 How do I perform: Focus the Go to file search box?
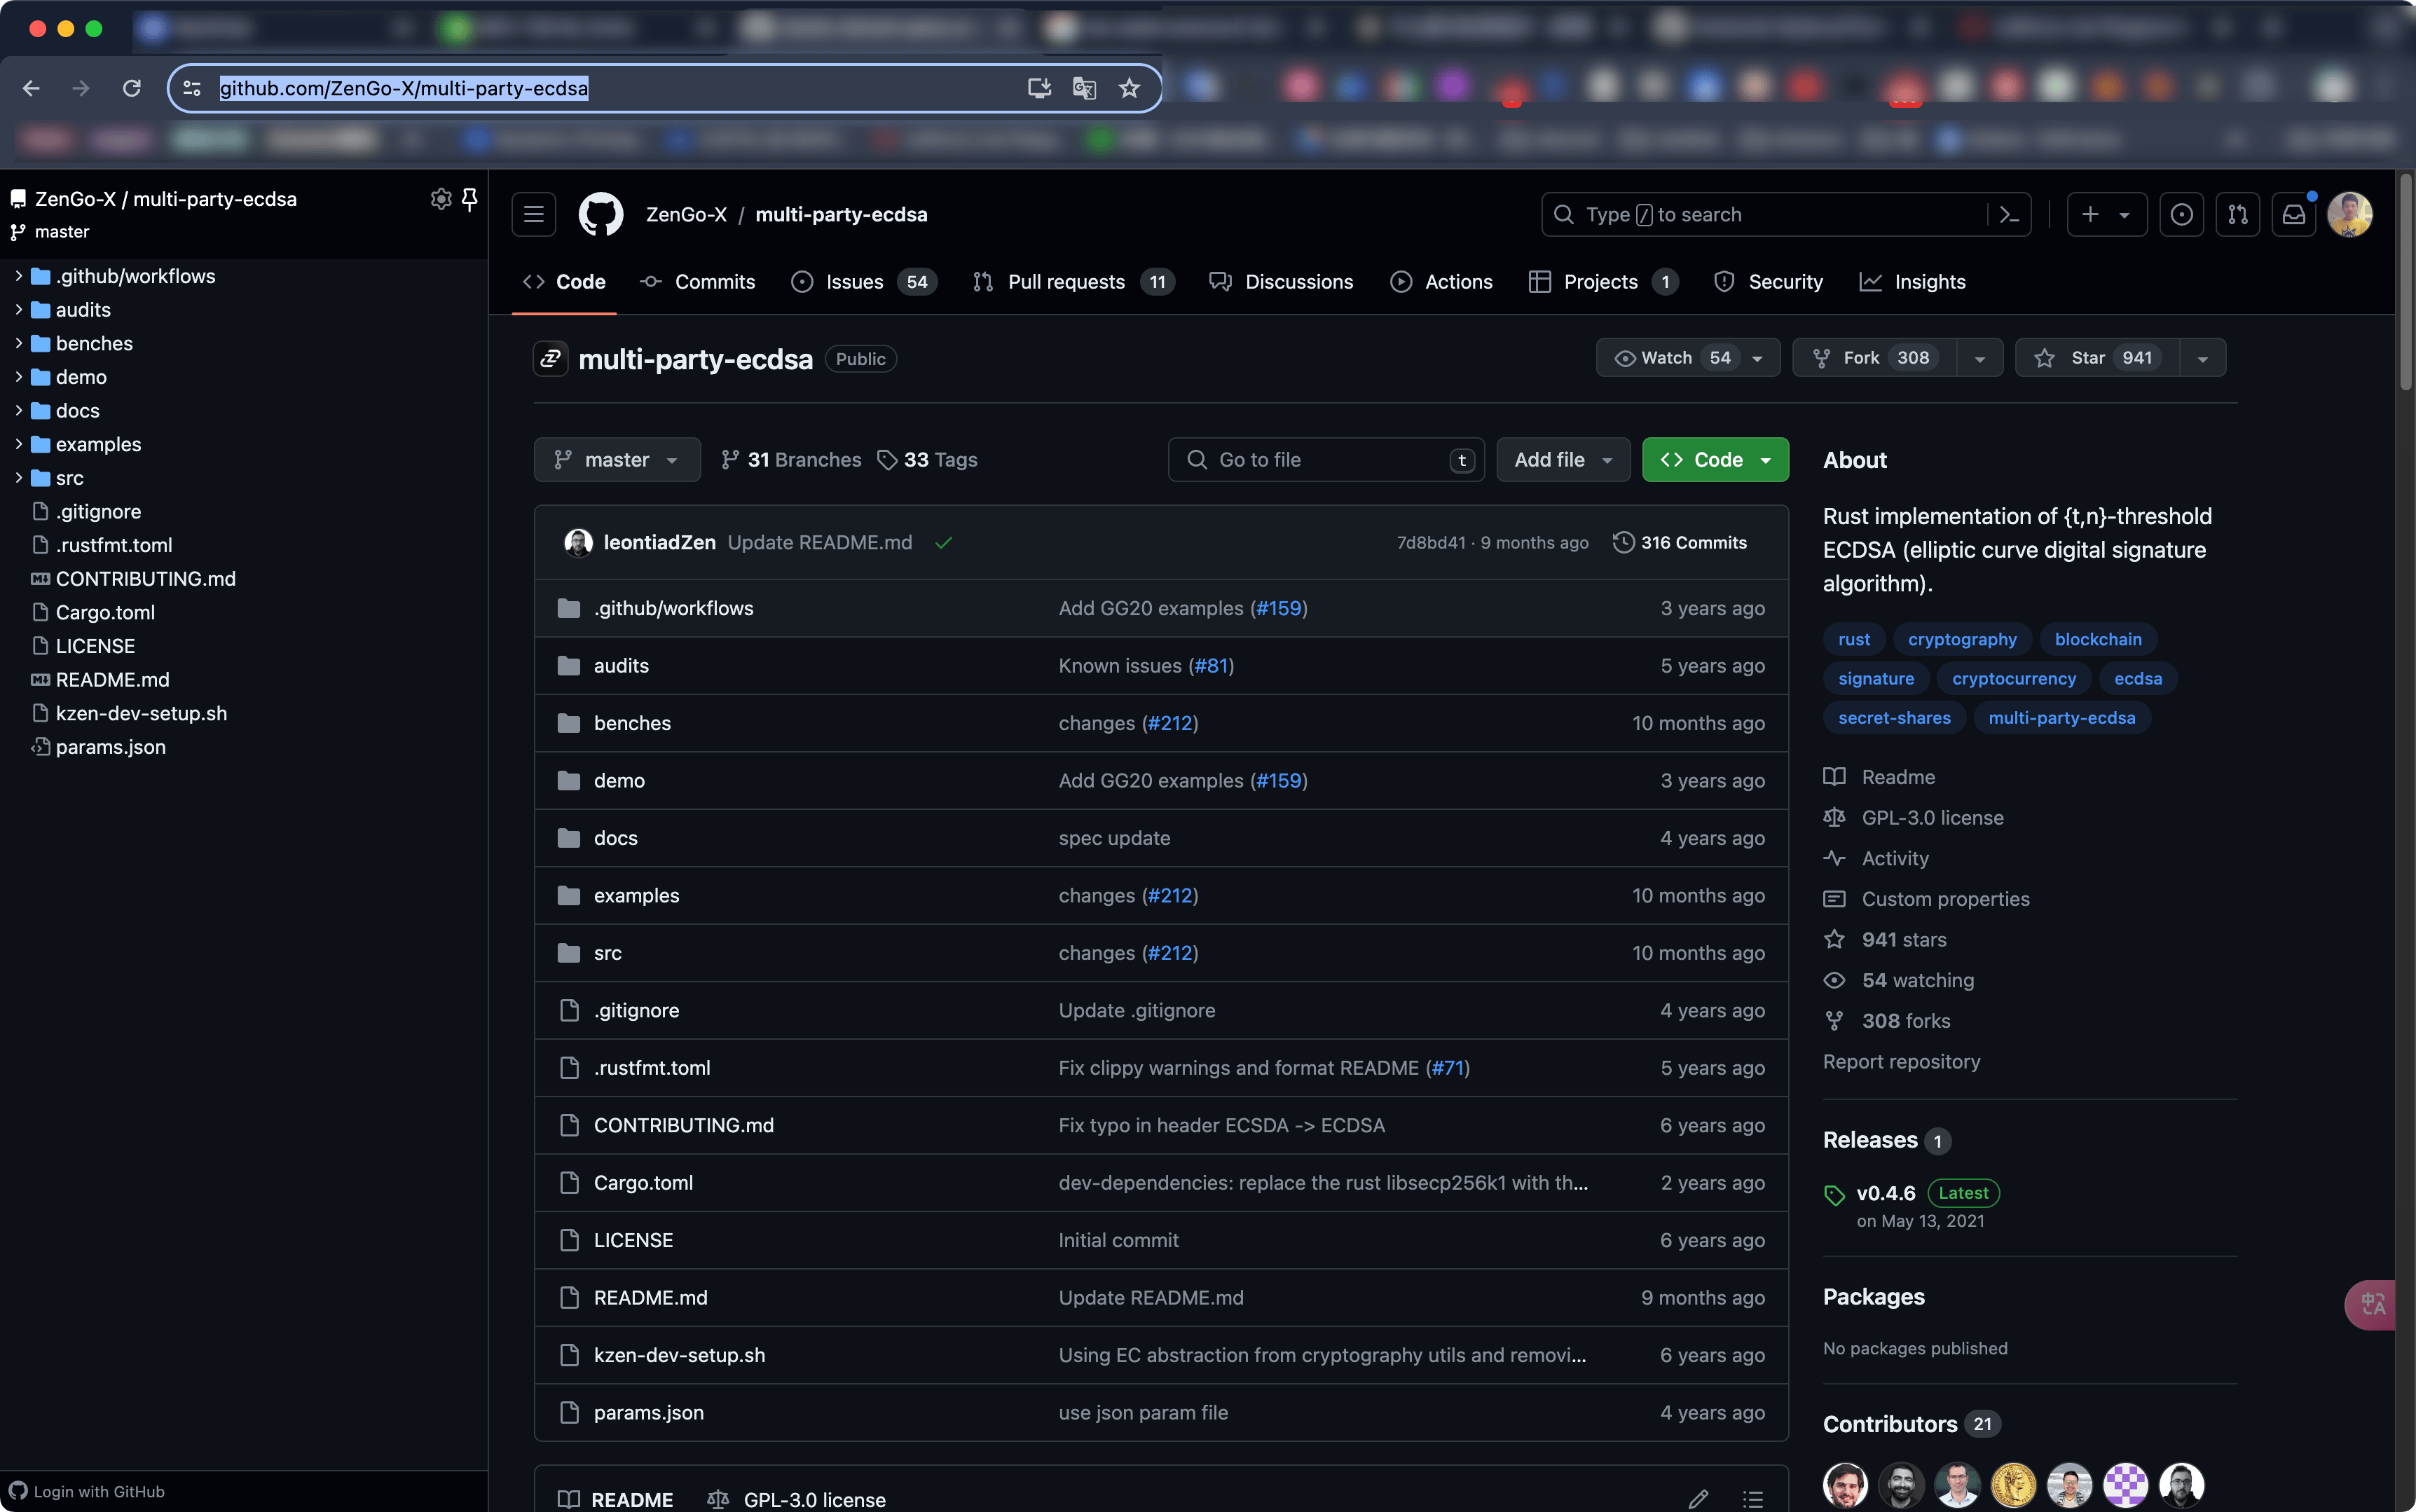(x=1326, y=460)
